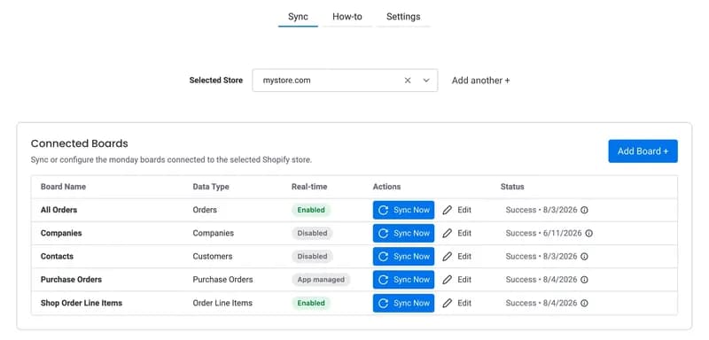Viewport: 709px width, 340px height.
Task: Sync the Contacts board now
Action: click(403, 256)
